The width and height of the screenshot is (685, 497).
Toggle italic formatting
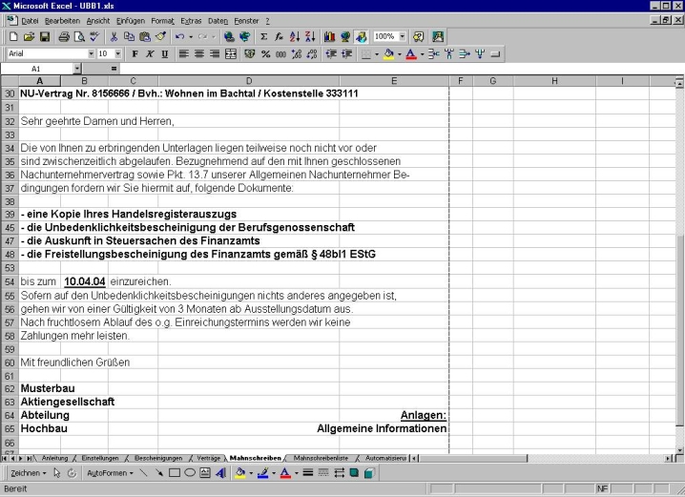[150, 54]
